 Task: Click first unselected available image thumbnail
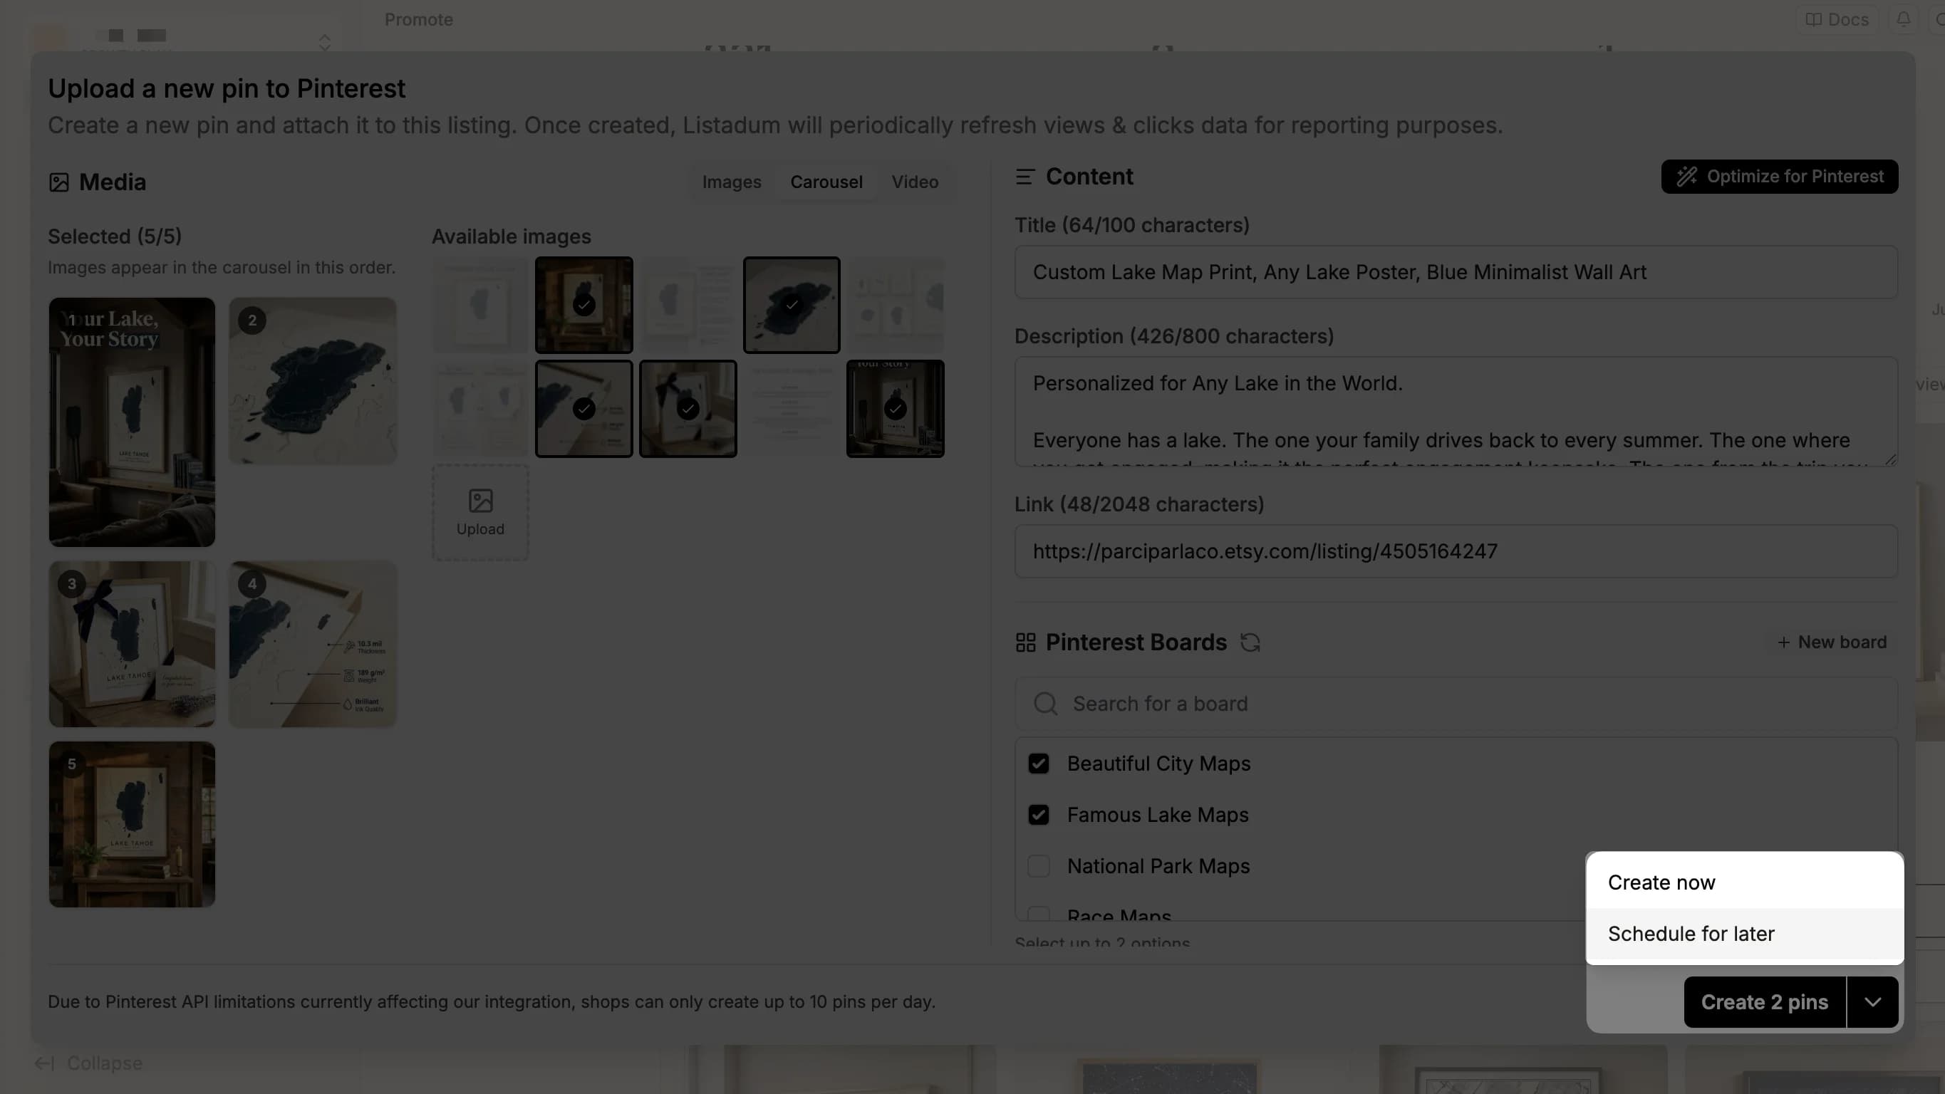[480, 305]
